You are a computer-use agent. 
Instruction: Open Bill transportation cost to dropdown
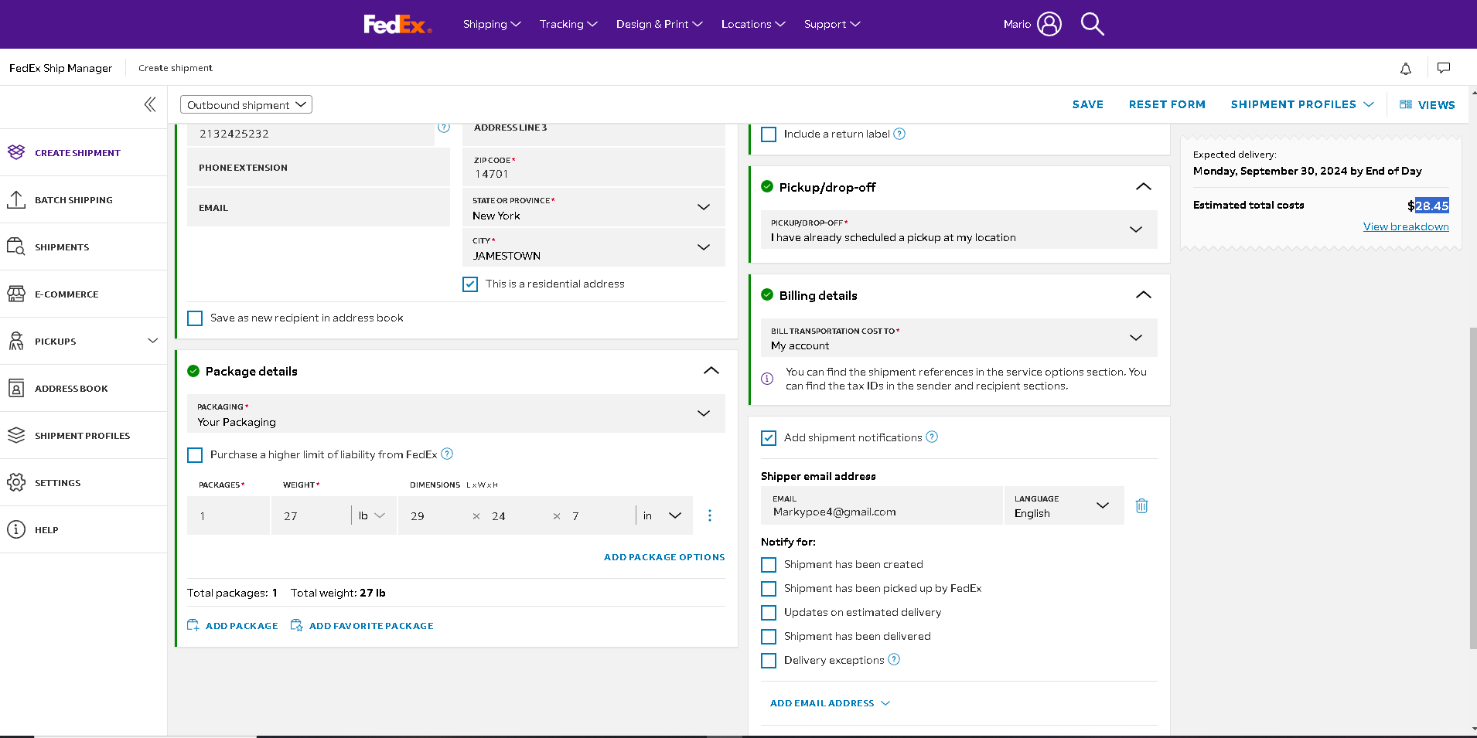coord(959,338)
